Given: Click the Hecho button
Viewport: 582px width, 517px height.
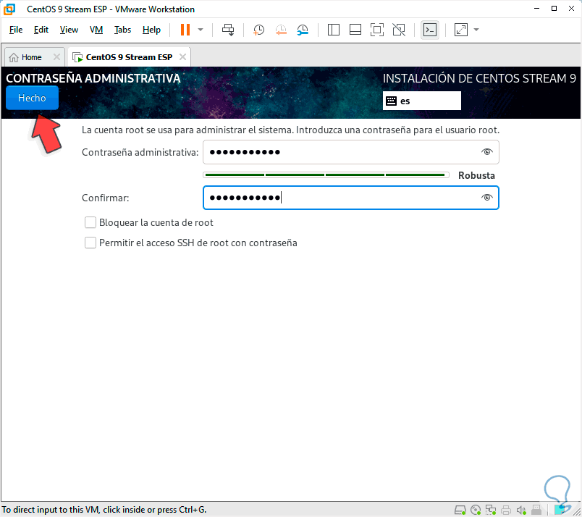Looking at the screenshot, I should pyautogui.click(x=32, y=98).
